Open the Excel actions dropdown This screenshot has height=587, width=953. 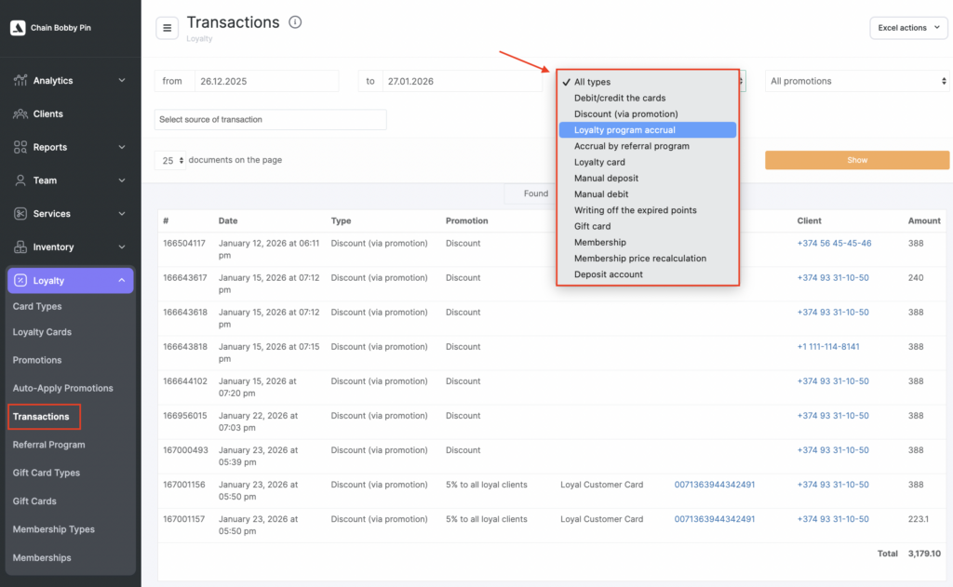908,28
